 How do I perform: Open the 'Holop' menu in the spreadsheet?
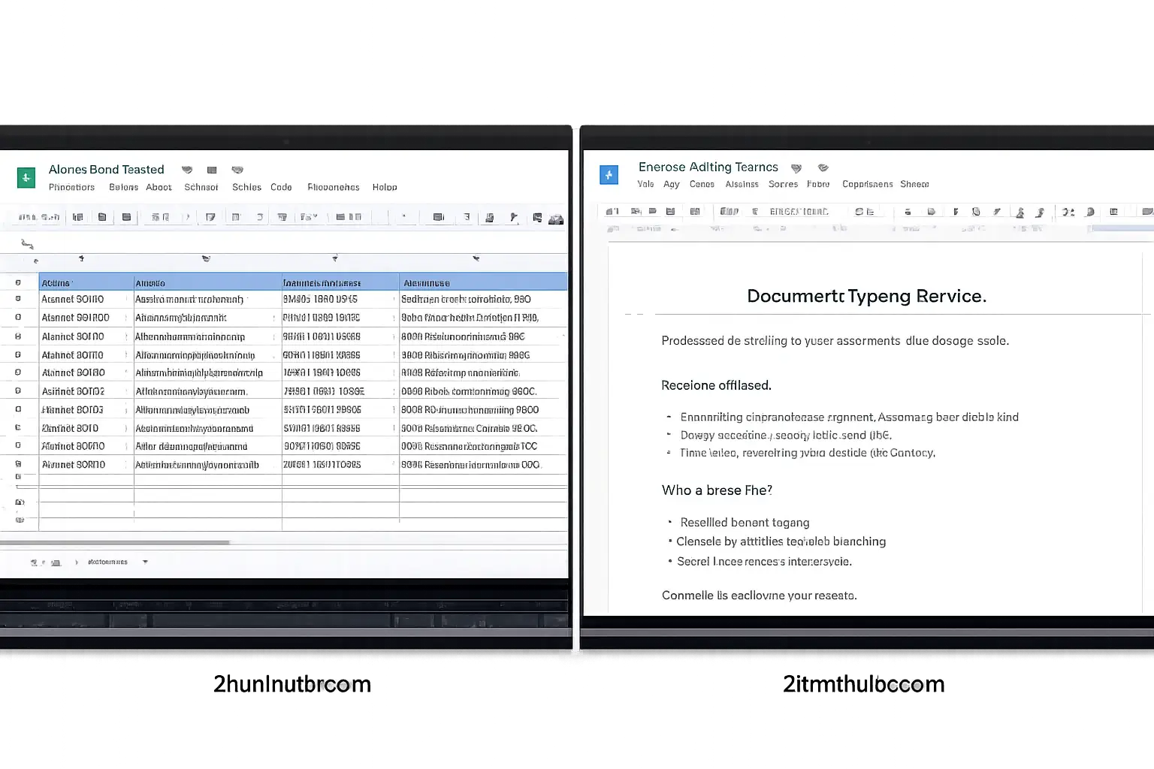click(385, 187)
